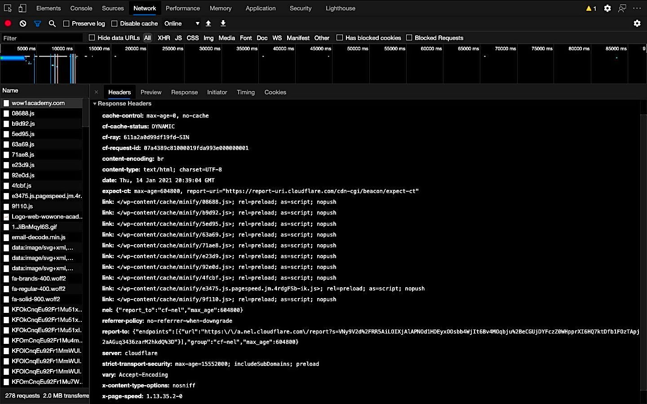
Task: Open DevTools settings gear in top bar
Action: 607,9
